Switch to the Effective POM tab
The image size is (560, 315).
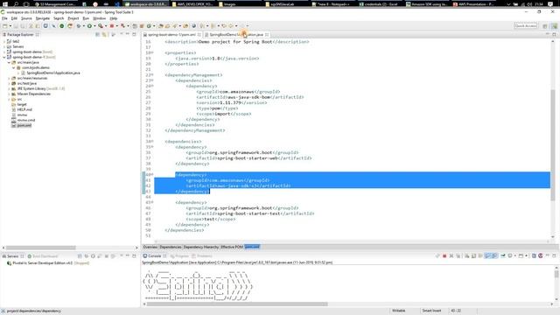pos(232,247)
